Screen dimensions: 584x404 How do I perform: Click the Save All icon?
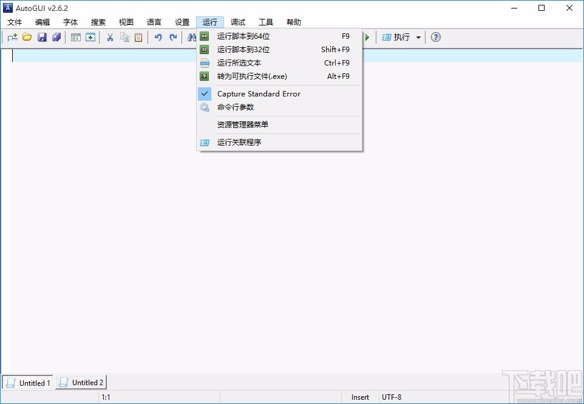coord(56,37)
